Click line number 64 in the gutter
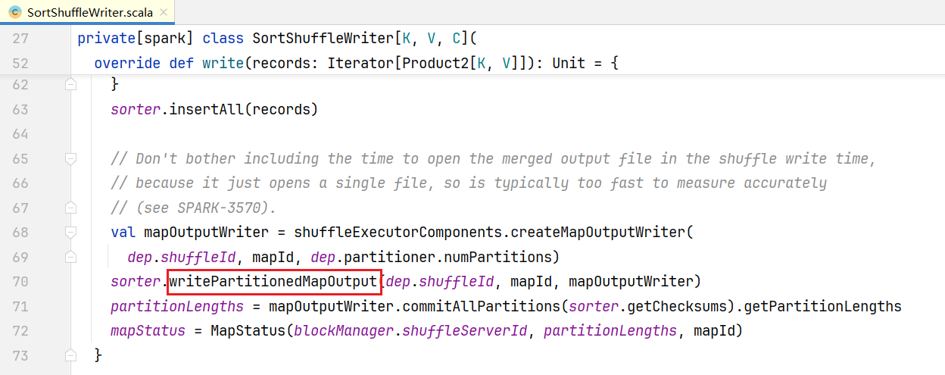Screen dimensions: 945x375 click(x=20, y=134)
